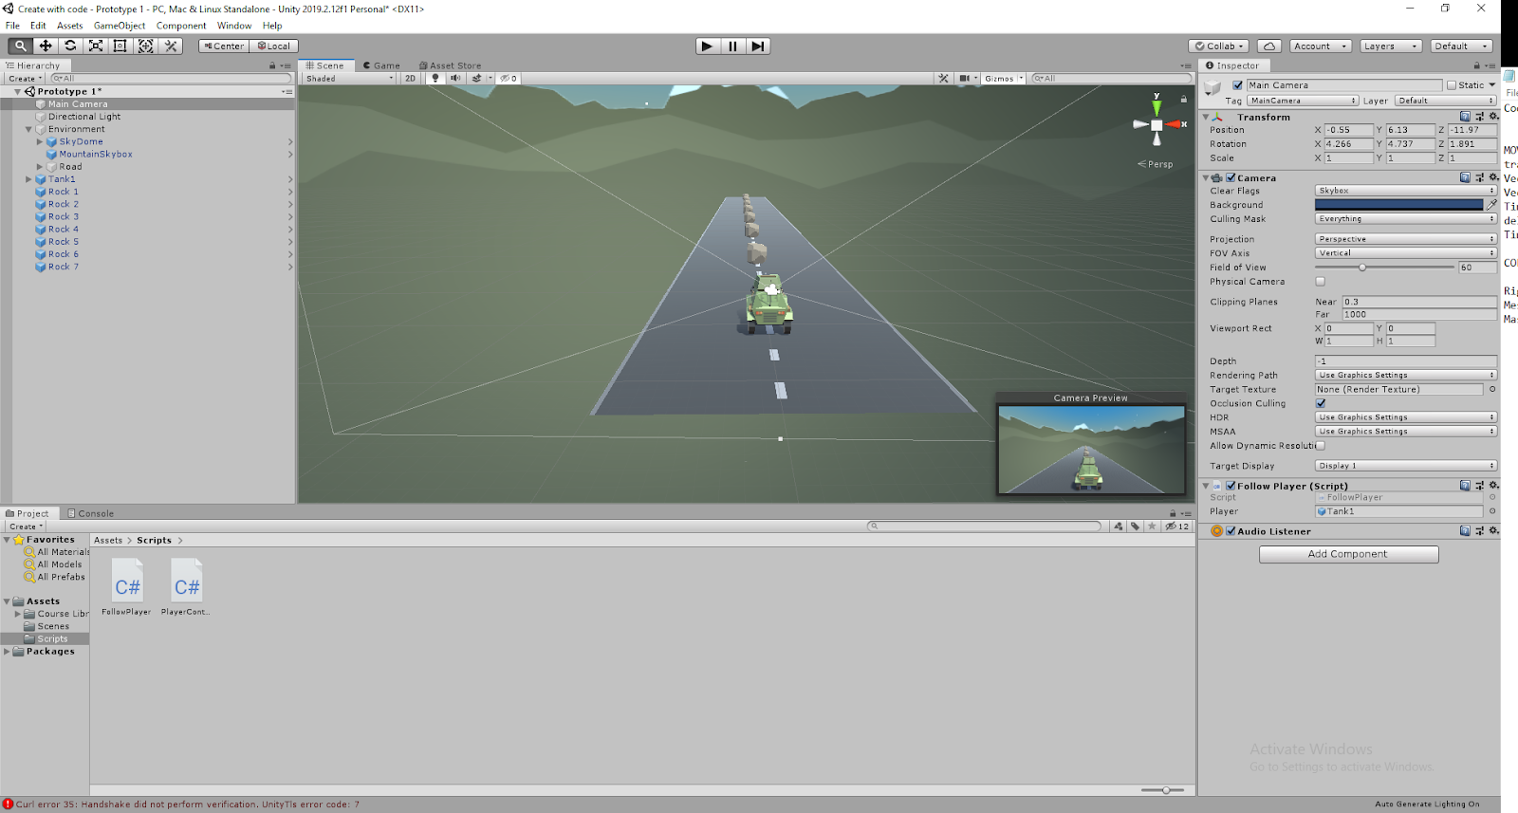
Task: Open Clear Flags Skybox dropdown
Action: [x=1405, y=191]
